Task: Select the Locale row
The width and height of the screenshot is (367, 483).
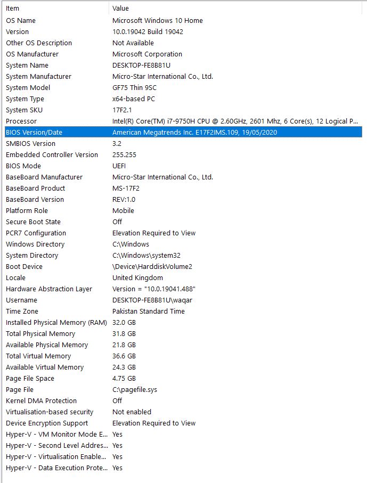Action: pyautogui.click(x=183, y=278)
